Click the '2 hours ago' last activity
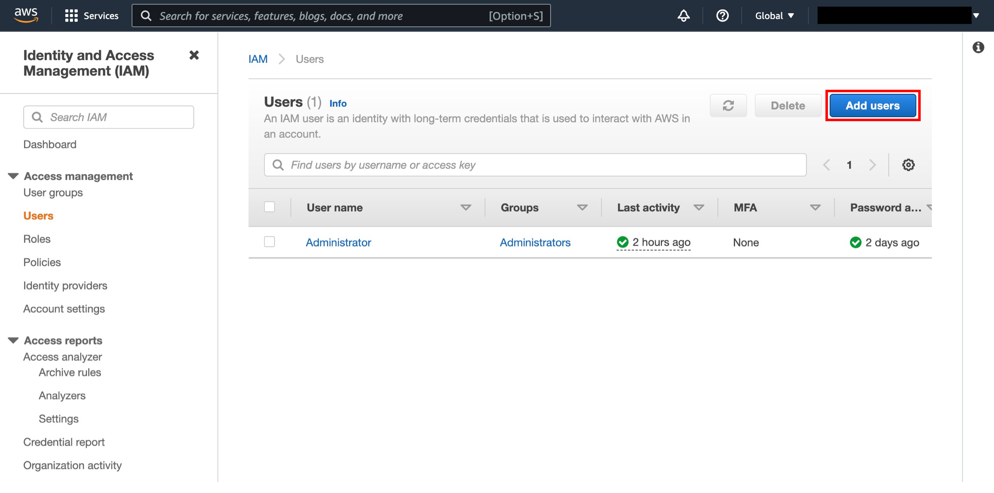The height and width of the screenshot is (493, 994). (x=661, y=242)
